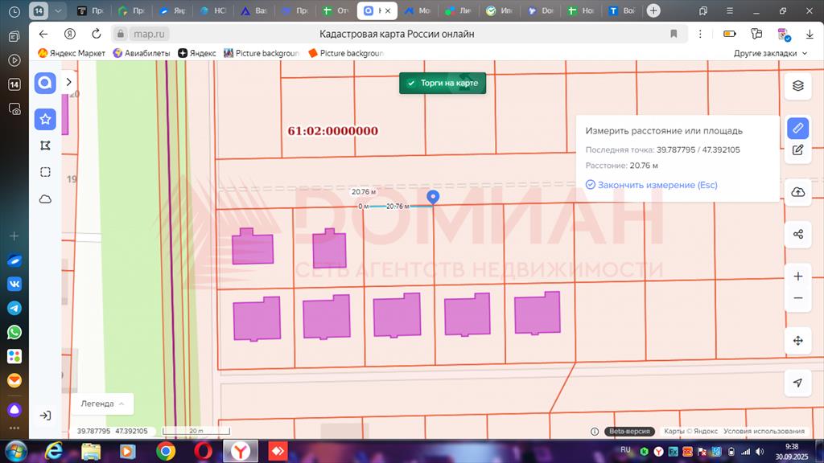
Task: Click the edit/draw note icon
Action: (x=797, y=150)
